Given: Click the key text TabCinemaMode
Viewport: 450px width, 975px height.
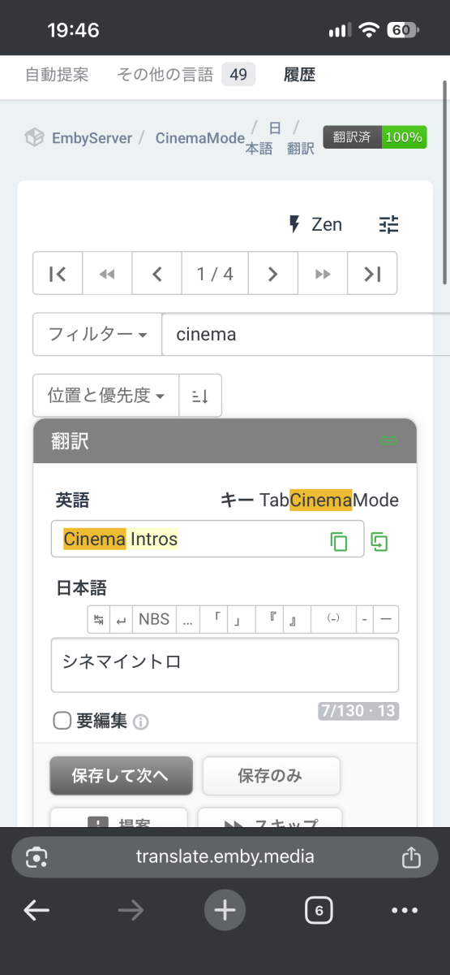Looking at the screenshot, I should (x=329, y=500).
